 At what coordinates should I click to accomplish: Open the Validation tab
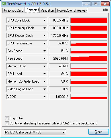47,10
